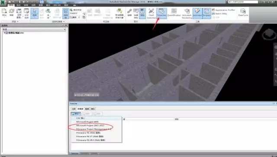Open the TimeLiner Data Sources tab

tap(81, 109)
